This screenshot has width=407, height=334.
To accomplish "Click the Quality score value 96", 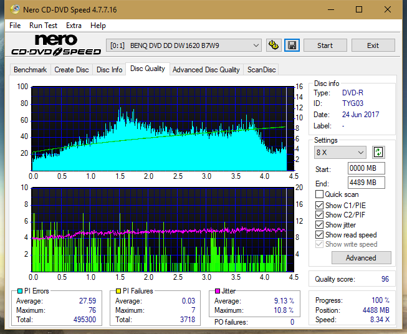I will pyautogui.click(x=385, y=279).
